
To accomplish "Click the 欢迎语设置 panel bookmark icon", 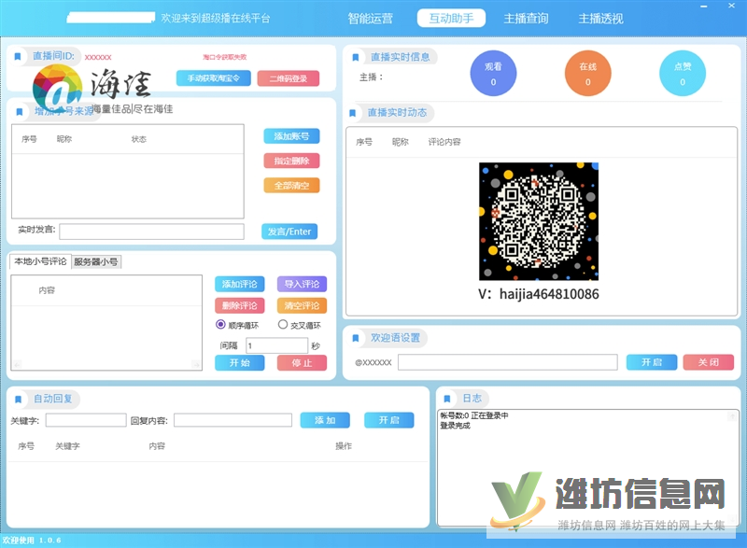I will click(353, 337).
